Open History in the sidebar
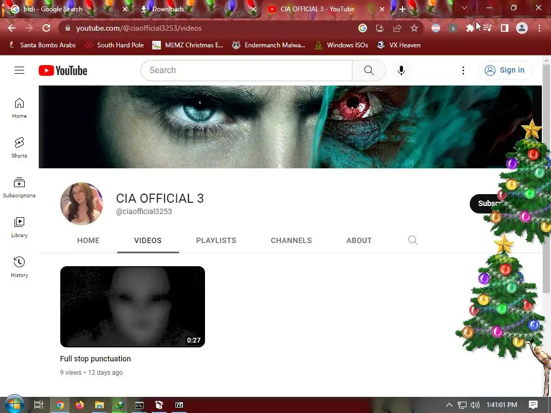The image size is (551, 413). [x=19, y=267]
